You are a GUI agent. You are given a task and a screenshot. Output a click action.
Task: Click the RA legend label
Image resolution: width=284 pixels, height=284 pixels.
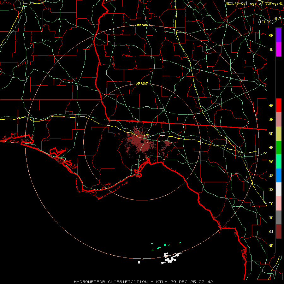pyautogui.click(x=271, y=162)
